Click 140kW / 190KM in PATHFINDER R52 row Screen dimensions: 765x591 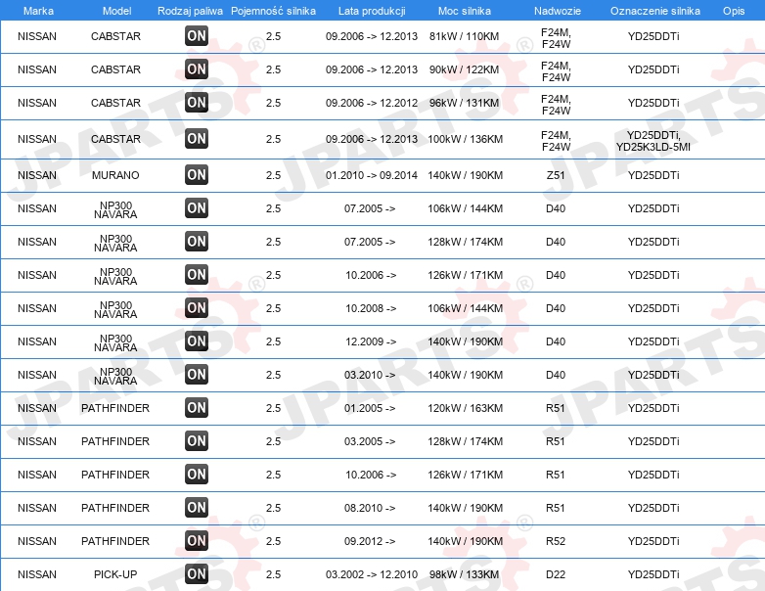[x=465, y=541]
